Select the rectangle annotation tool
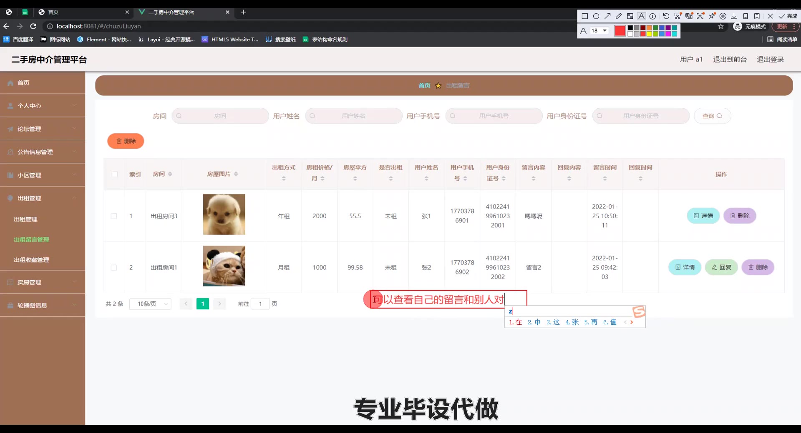The height and width of the screenshot is (433, 801). [584, 16]
